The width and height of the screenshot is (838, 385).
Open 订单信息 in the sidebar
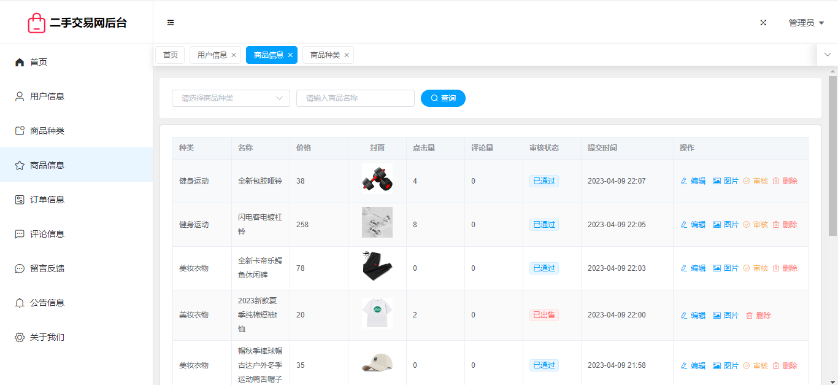[x=47, y=200]
